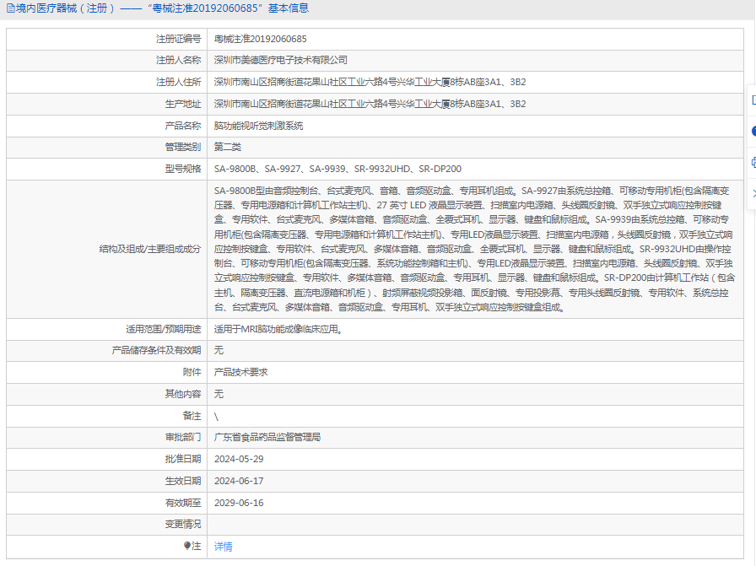Click the 结构及组成/主要组成成分 row label
The height and width of the screenshot is (566, 756).
pyautogui.click(x=150, y=249)
